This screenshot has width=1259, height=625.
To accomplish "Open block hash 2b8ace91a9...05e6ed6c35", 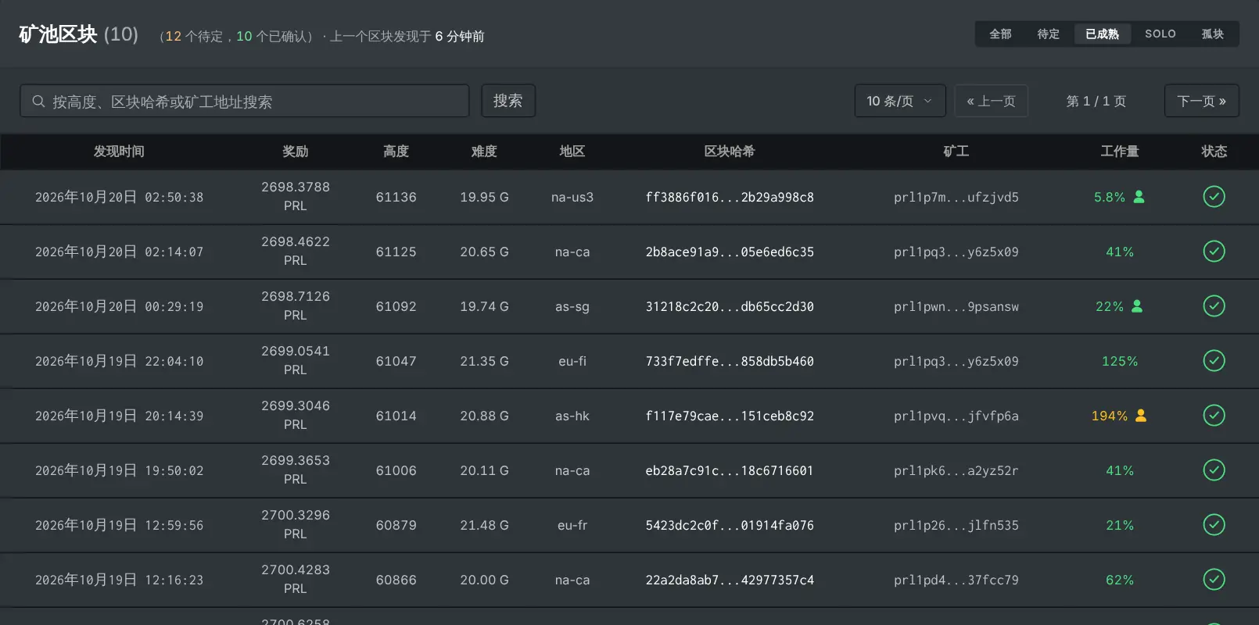I will pos(730,252).
